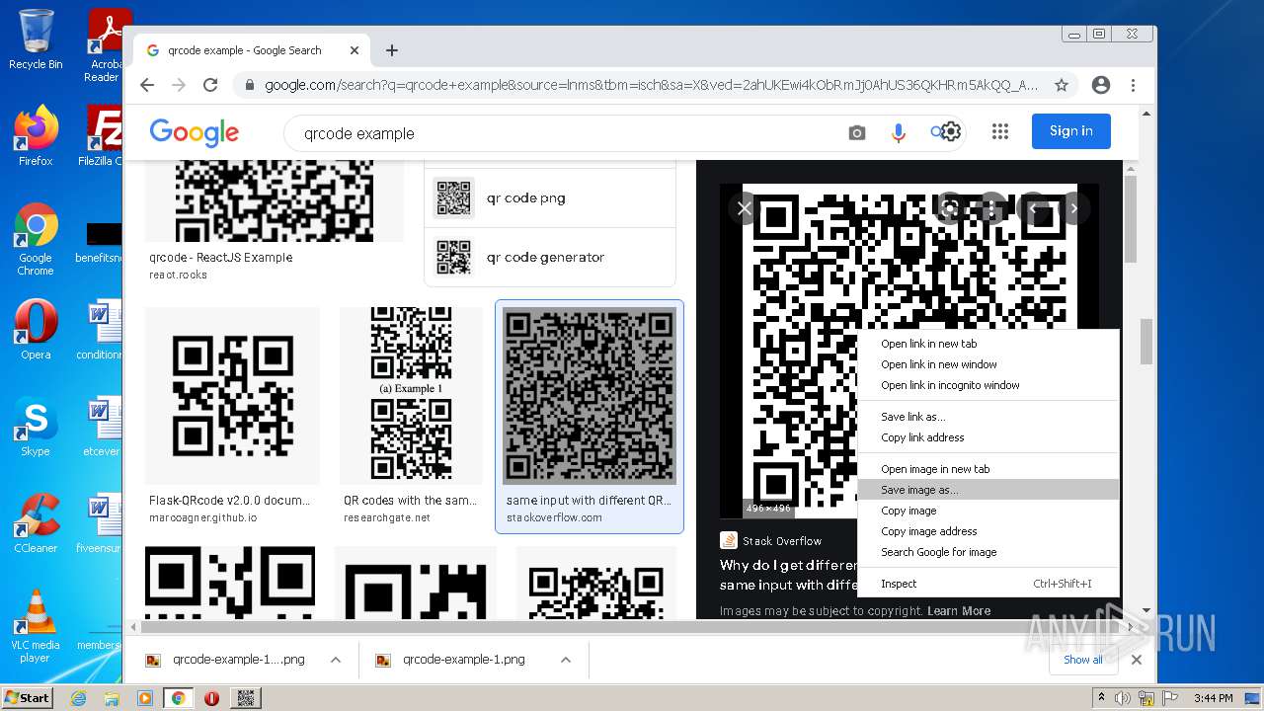Click Show all downloads
This screenshot has width=1264, height=711.
click(1083, 660)
